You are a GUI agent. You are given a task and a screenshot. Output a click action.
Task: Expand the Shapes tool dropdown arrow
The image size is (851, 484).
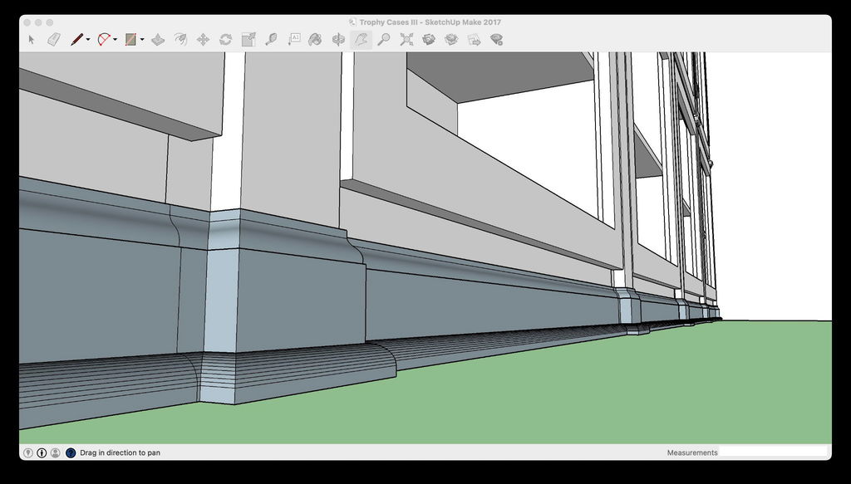[x=142, y=40]
